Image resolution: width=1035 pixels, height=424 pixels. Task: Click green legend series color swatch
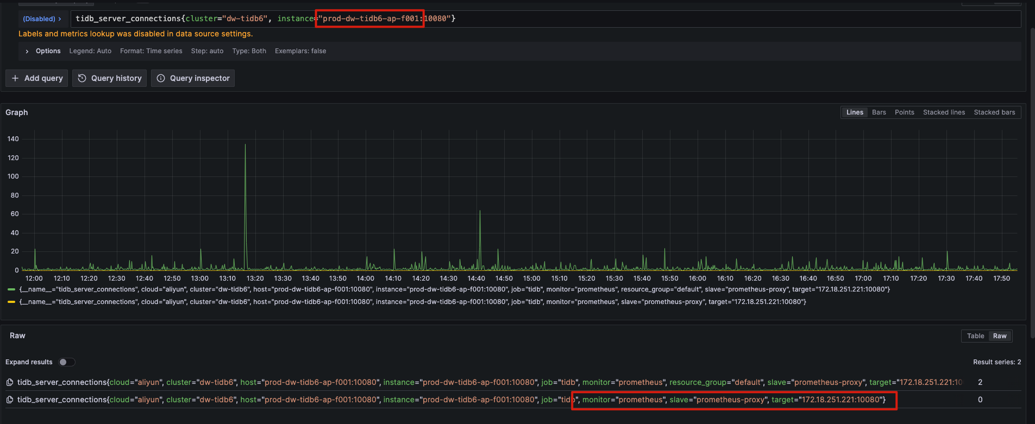[11, 289]
